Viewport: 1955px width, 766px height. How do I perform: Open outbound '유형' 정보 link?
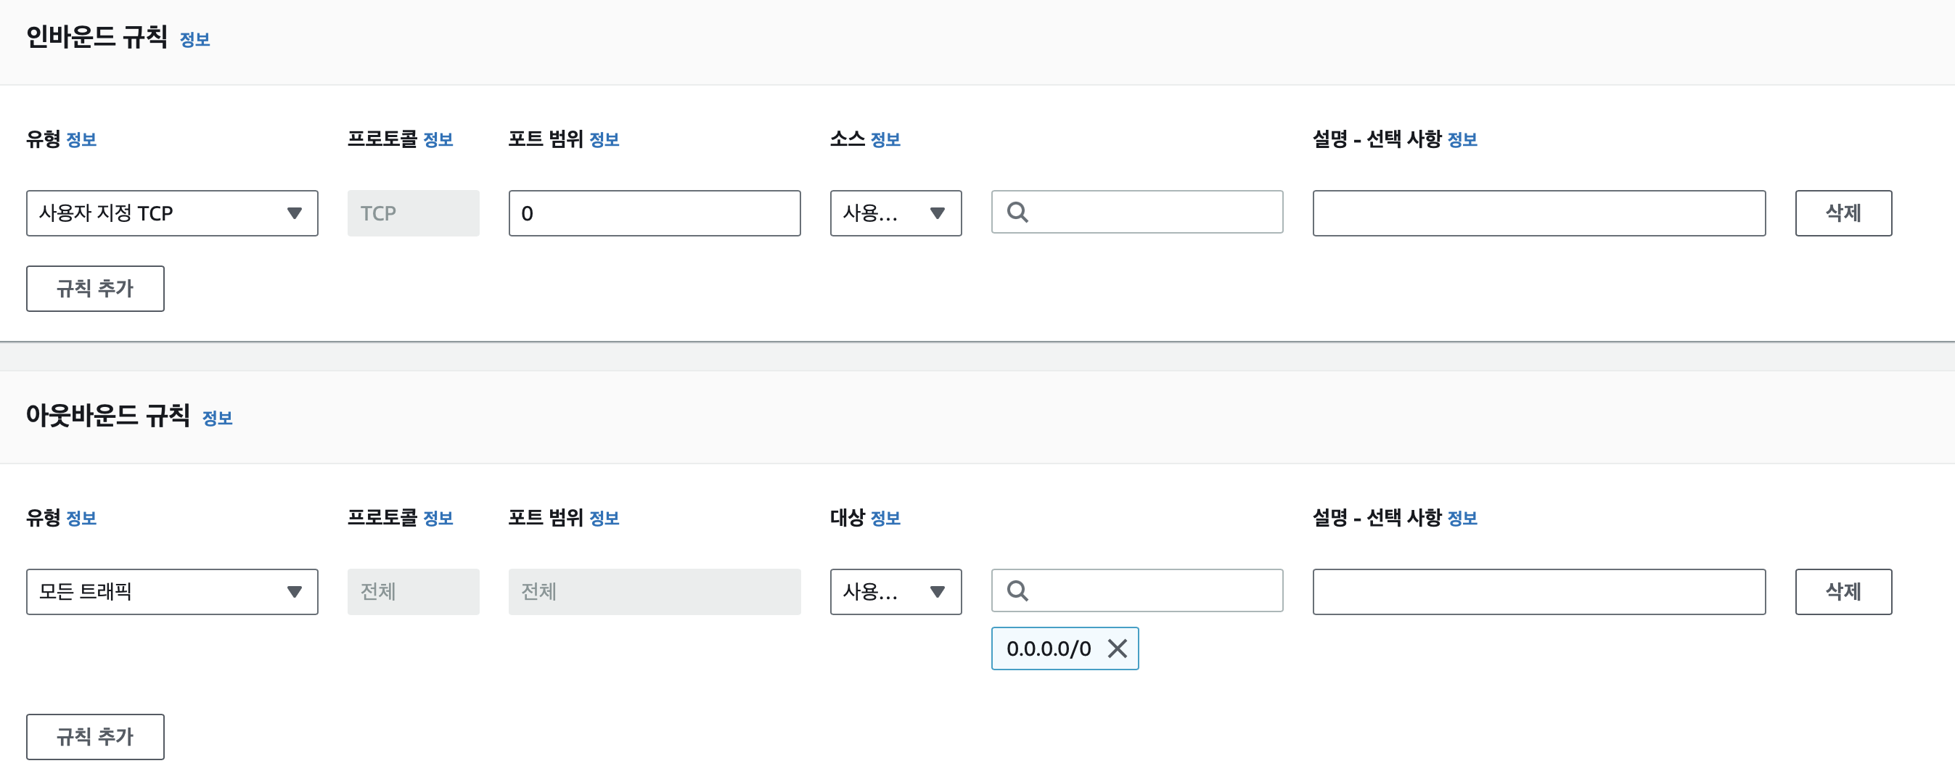(81, 518)
